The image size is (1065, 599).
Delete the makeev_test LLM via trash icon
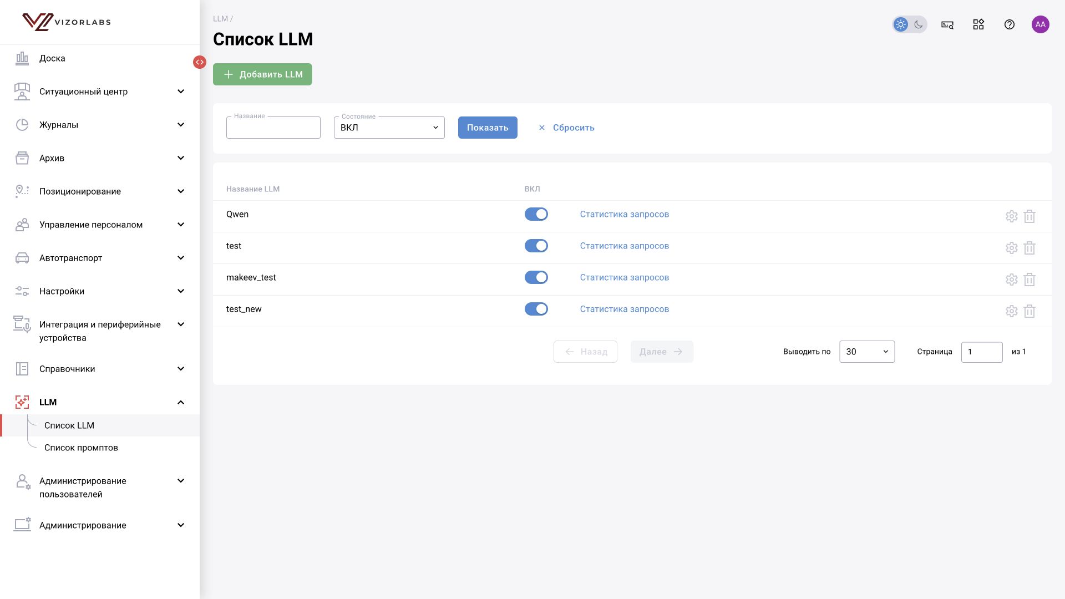point(1029,280)
